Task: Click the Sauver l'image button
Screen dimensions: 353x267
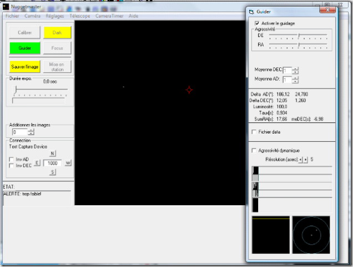Action: point(25,67)
